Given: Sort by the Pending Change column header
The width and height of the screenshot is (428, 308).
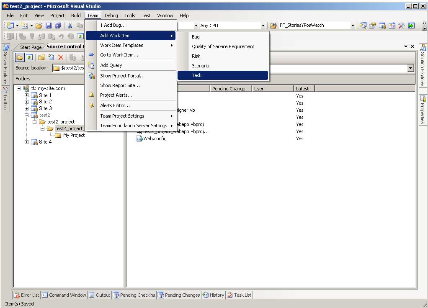Looking at the screenshot, I should [231, 89].
